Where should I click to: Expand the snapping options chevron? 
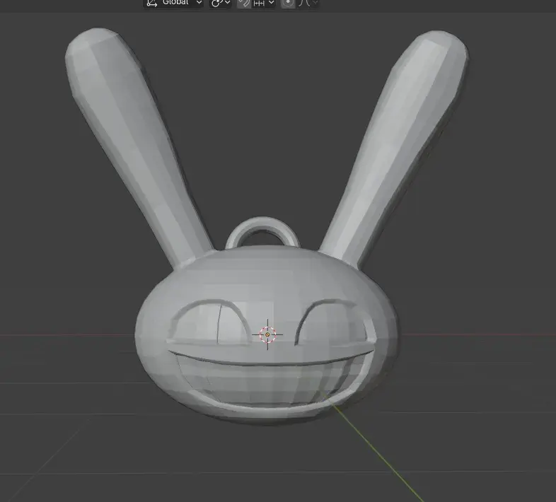pos(272,3)
